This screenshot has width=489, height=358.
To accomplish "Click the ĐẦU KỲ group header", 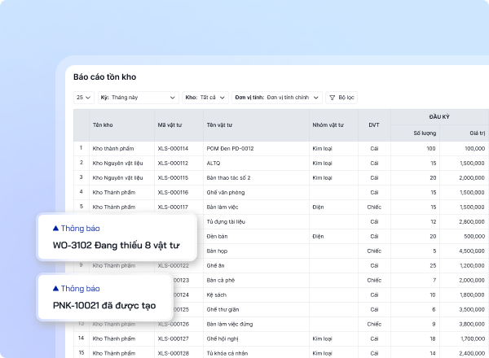I will coord(439,116).
